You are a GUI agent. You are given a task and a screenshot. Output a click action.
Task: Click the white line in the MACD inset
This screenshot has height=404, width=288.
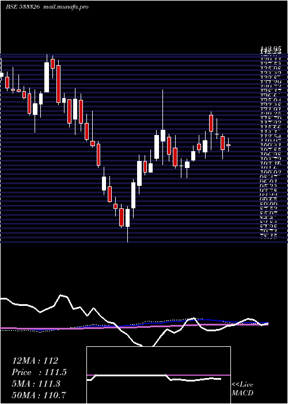point(154,377)
